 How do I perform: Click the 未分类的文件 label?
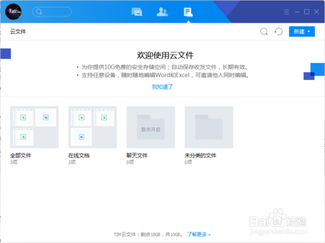pyautogui.click(x=200, y=155)
